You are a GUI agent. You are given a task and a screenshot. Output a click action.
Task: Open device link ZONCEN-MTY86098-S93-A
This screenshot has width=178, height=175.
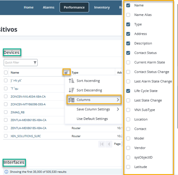(28, 104)
